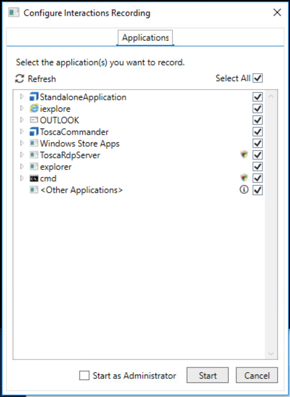Click the info icon beside Other Applications
This screenshot has width=290, height=397.
click(x=244, y=189)
